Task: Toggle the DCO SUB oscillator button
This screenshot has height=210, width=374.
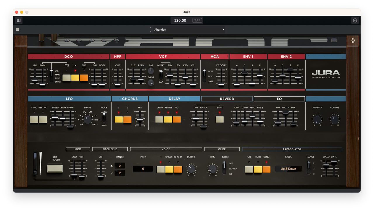Action: pos(84,78)
